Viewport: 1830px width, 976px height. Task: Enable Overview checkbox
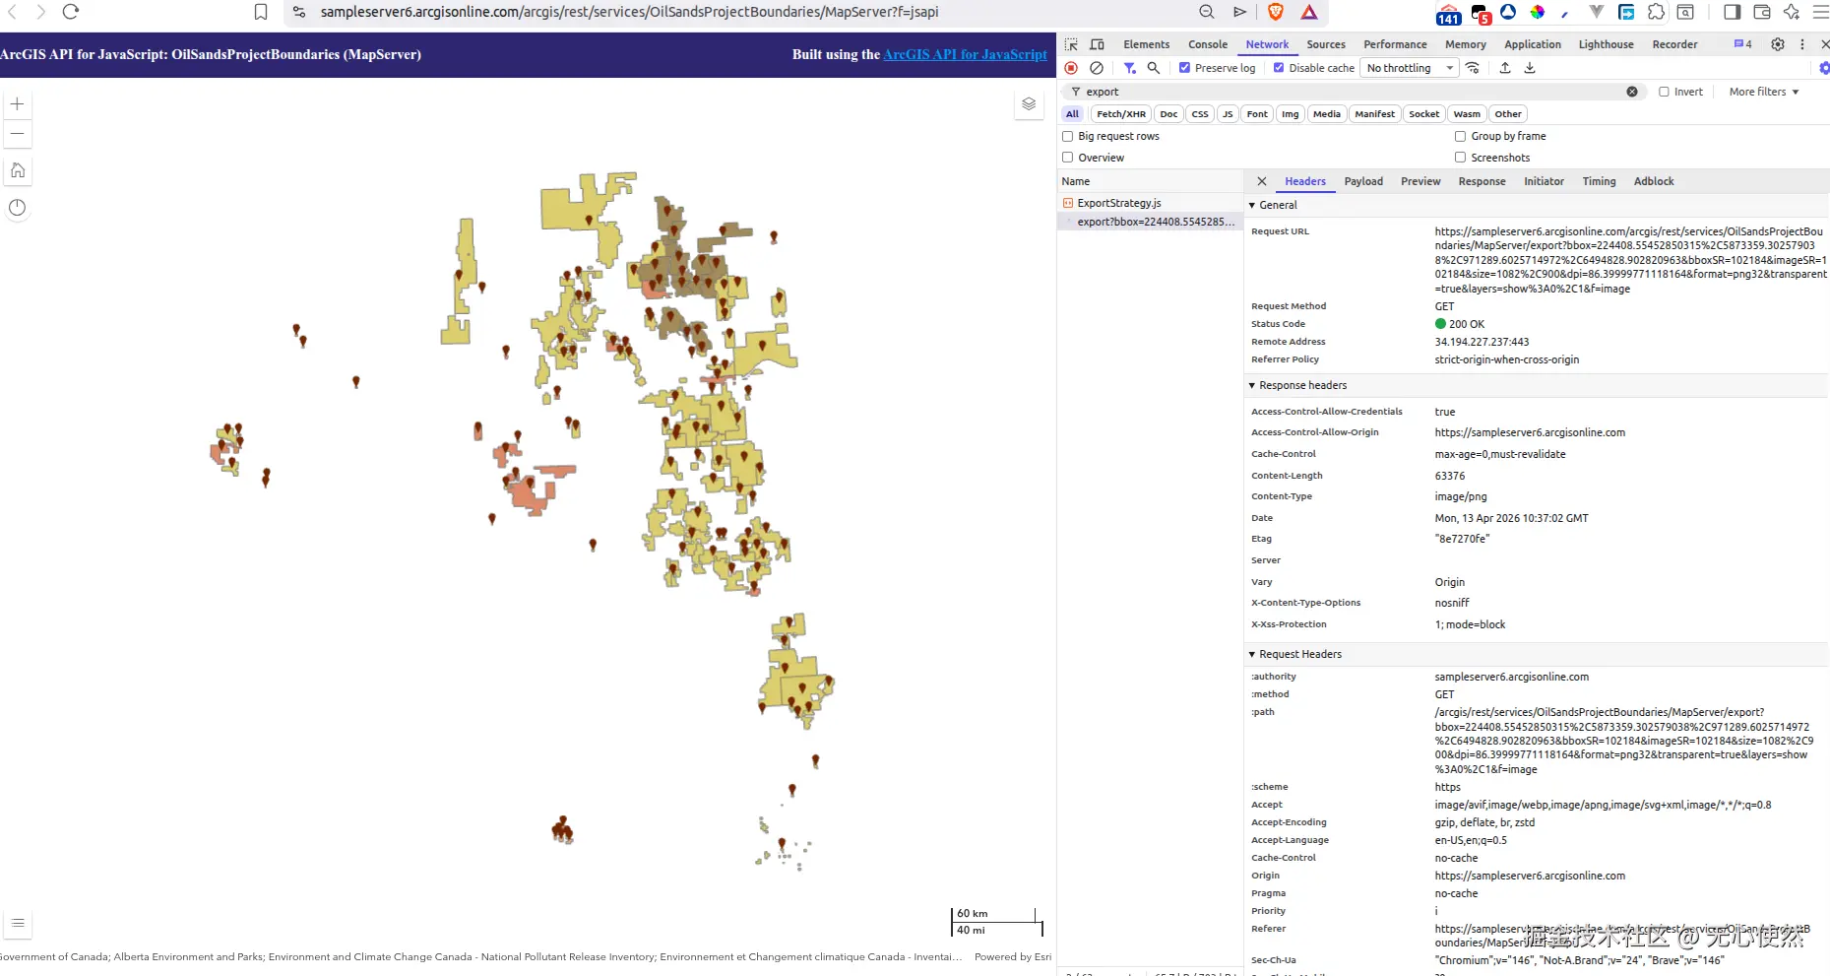1067,158
